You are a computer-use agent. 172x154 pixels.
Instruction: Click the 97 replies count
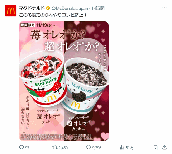coord(27,148)
